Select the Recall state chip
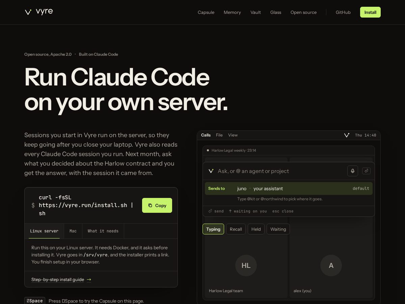405x304 pixels. pyautogui.click(x=236, y=229)
